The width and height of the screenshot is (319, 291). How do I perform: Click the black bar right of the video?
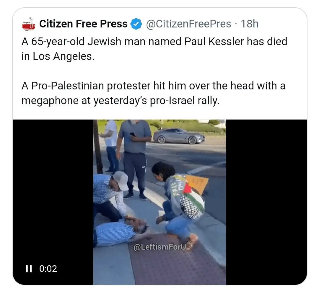[x=266, y=202]
